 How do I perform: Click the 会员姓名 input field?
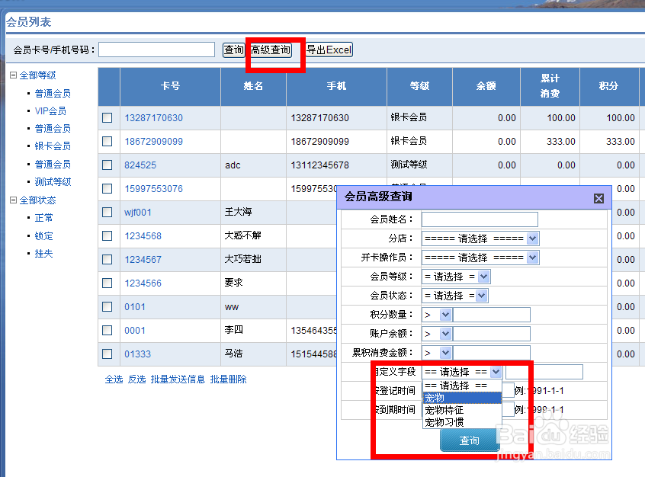point(479,219)
